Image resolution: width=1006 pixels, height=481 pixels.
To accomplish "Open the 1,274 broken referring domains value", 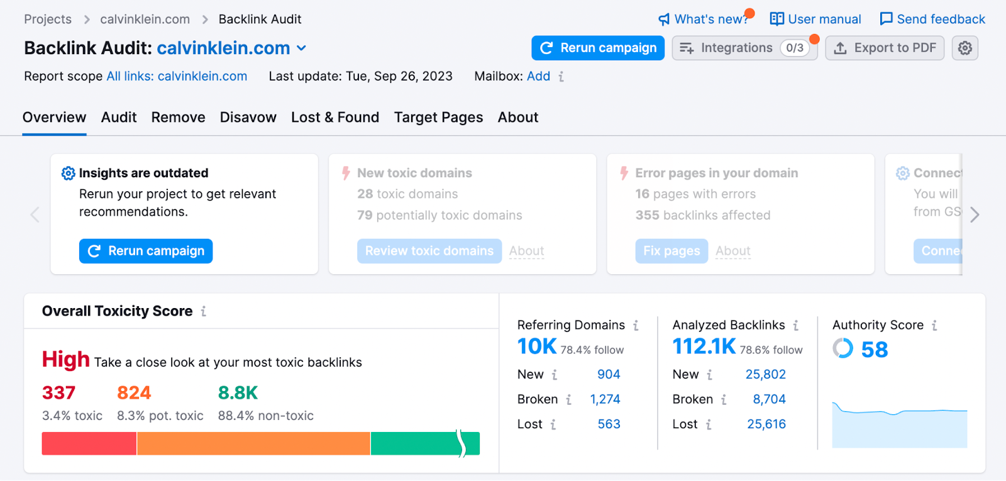I will tap(605, 400).
